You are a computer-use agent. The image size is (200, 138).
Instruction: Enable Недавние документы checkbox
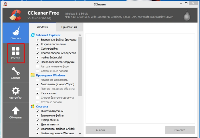(37, 80)
